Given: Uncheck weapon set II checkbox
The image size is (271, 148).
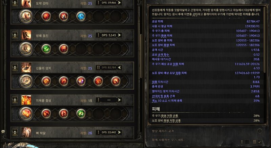Looking at the screenshot, I should click(259, 142).
